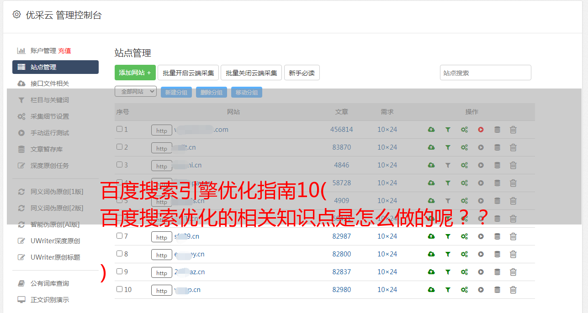This screenshot has width=588, height=313.
Task: Delete site in row 1 with trash icon
Action: click(x=513, y=130)
